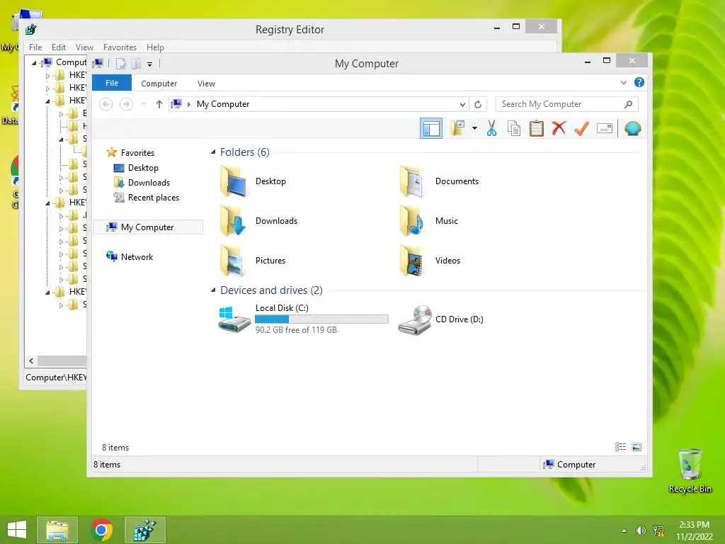Collapse the Devices and drives (2) group
This screenshot has height=544, width=725.
(x=213, y=290)
